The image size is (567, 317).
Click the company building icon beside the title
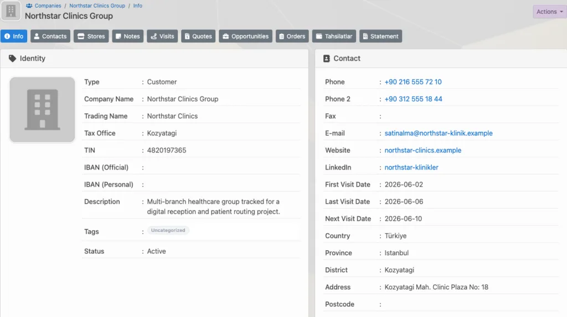pos(11,11)
